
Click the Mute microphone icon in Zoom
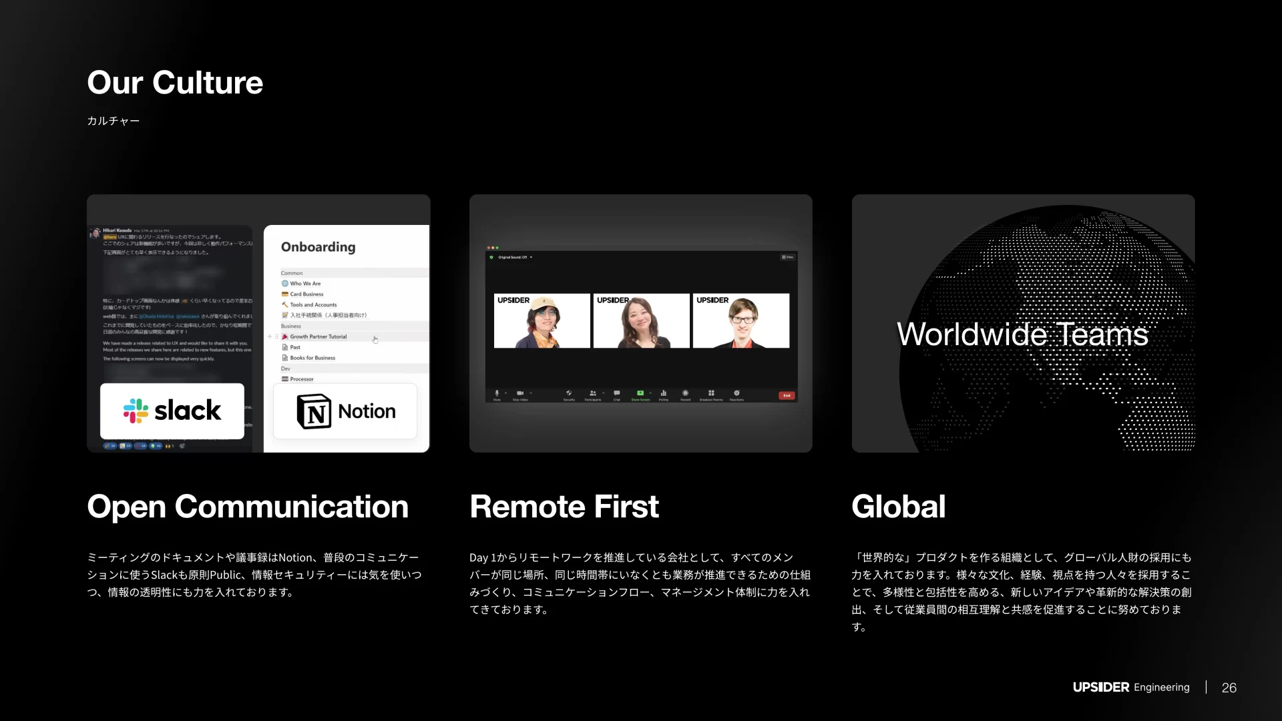[497, 393]
